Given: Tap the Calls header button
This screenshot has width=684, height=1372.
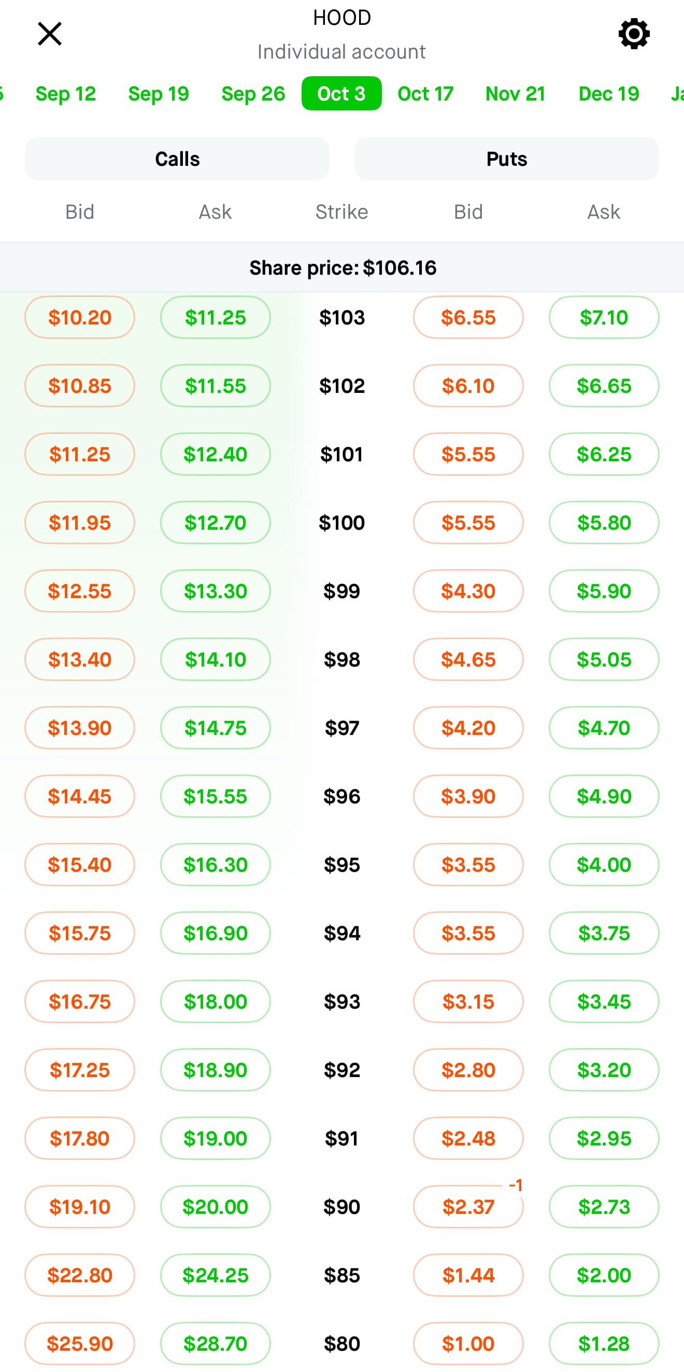Looking at the screenshot, I should [x=177, y=159].
